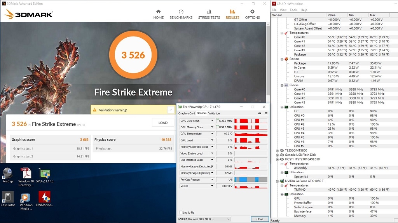The width and height of the screenshot is (398, 223).
Task: Click the CPU Clocks section icon in HWMonitor
Action: pyautogui.click(x=286, y=85)
